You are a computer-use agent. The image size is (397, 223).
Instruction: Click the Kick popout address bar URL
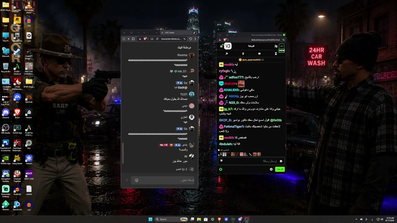click(x=265, y=40)
